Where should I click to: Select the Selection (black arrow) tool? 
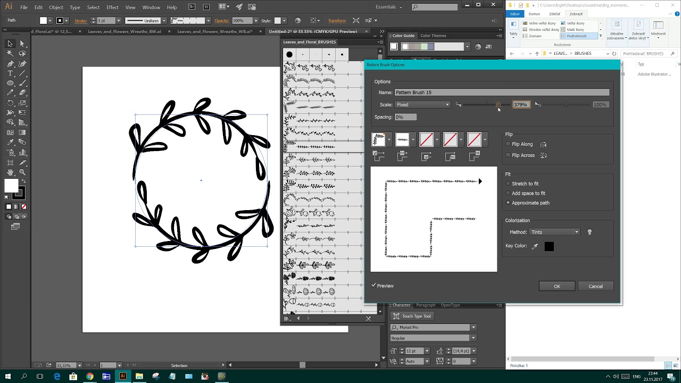pos(10,44)
